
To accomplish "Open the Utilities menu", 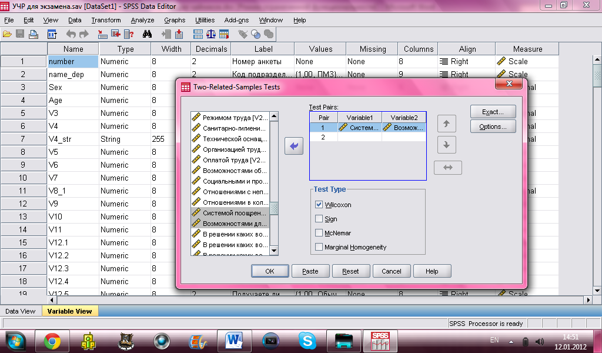I will pyautogui.click(x=205, y=20).
